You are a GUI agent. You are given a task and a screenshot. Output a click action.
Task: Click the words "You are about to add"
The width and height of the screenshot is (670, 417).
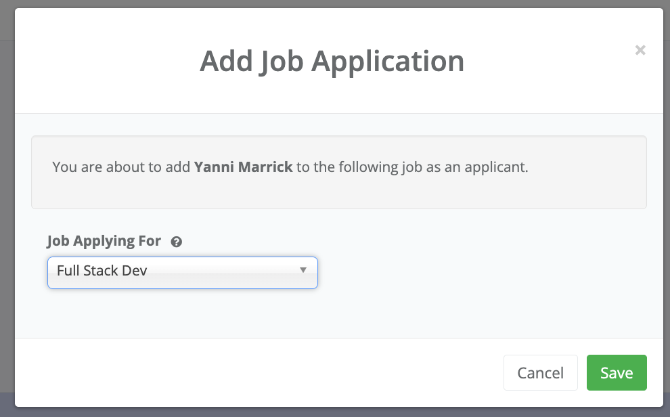click(121, 167)
